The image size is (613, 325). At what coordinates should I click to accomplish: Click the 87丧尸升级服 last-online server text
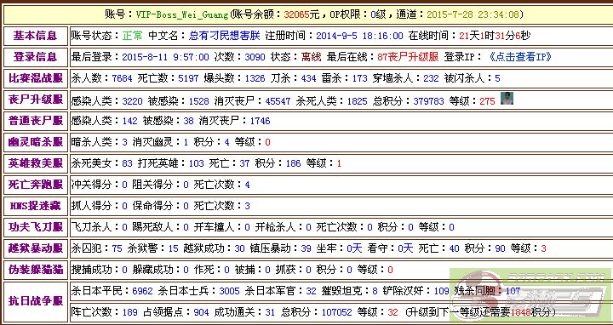(x=408, y=57)
